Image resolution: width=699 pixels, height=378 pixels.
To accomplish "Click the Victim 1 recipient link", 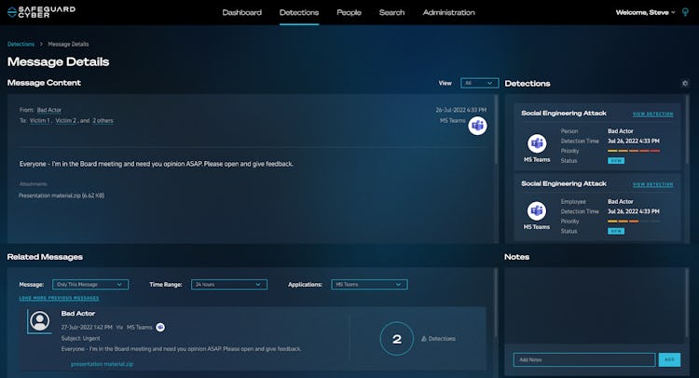I will click(x=39, y=121).
